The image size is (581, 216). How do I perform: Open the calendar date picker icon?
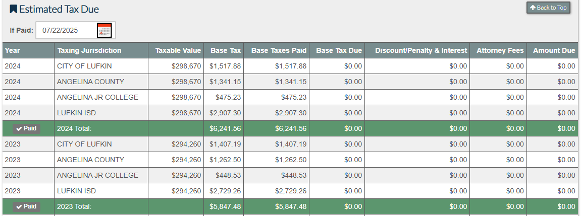[x=104, y=31]
